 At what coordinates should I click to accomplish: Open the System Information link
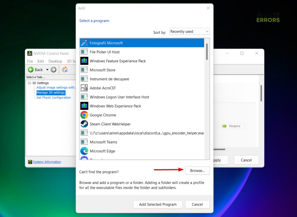(x=47, y=162)
